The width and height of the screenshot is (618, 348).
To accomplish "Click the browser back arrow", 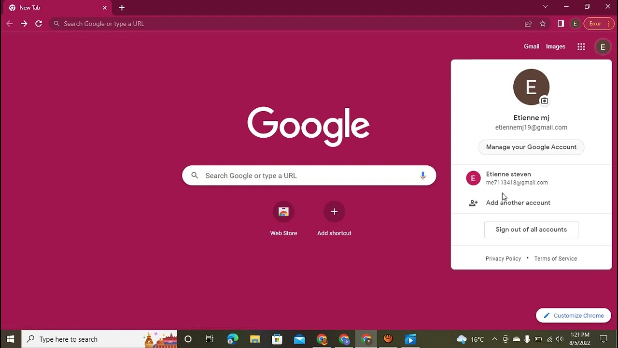I will (10, 24).
